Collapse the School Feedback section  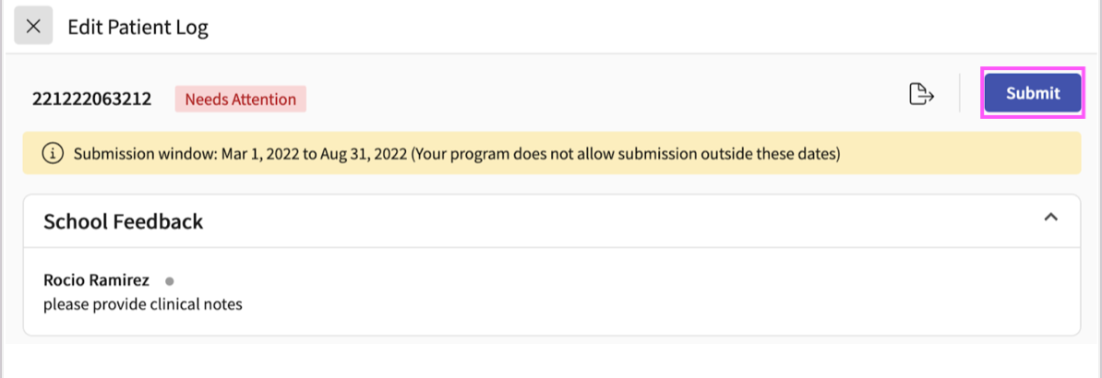(1050, 217)
